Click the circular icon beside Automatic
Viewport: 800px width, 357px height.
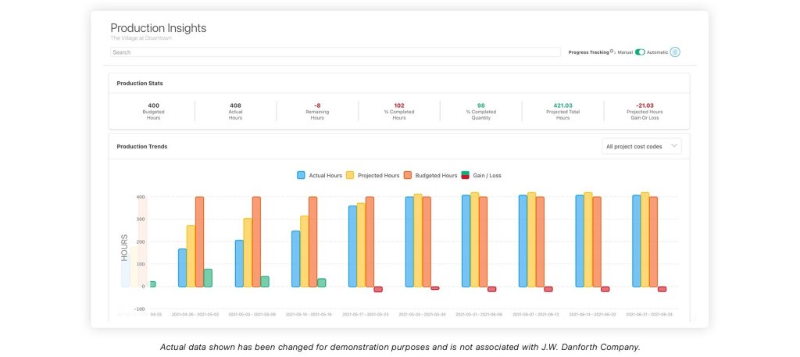coord(675,52)
